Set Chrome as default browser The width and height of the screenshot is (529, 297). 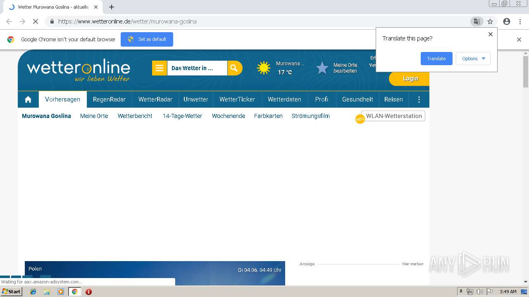coord(147,39)
